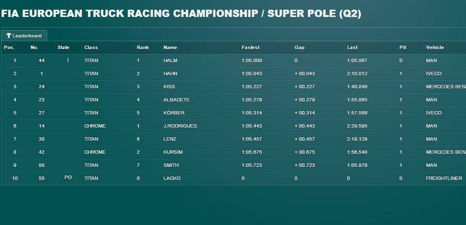Click the Name column header
This screenshot has height=225, width=466.
coord(170,48)
